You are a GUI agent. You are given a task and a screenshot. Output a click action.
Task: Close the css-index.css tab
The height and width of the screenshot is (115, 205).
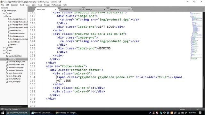(x=80, y=9)
